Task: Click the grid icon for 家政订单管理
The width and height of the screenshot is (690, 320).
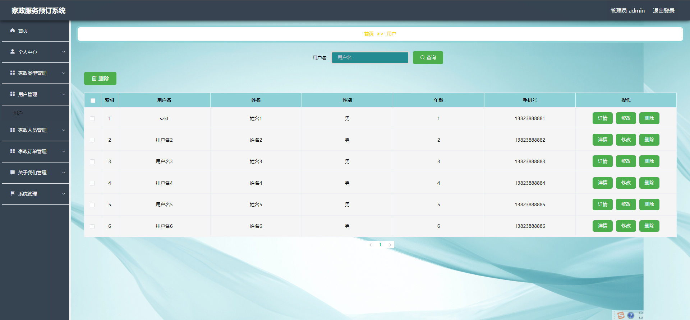Action: pos(13,151)
